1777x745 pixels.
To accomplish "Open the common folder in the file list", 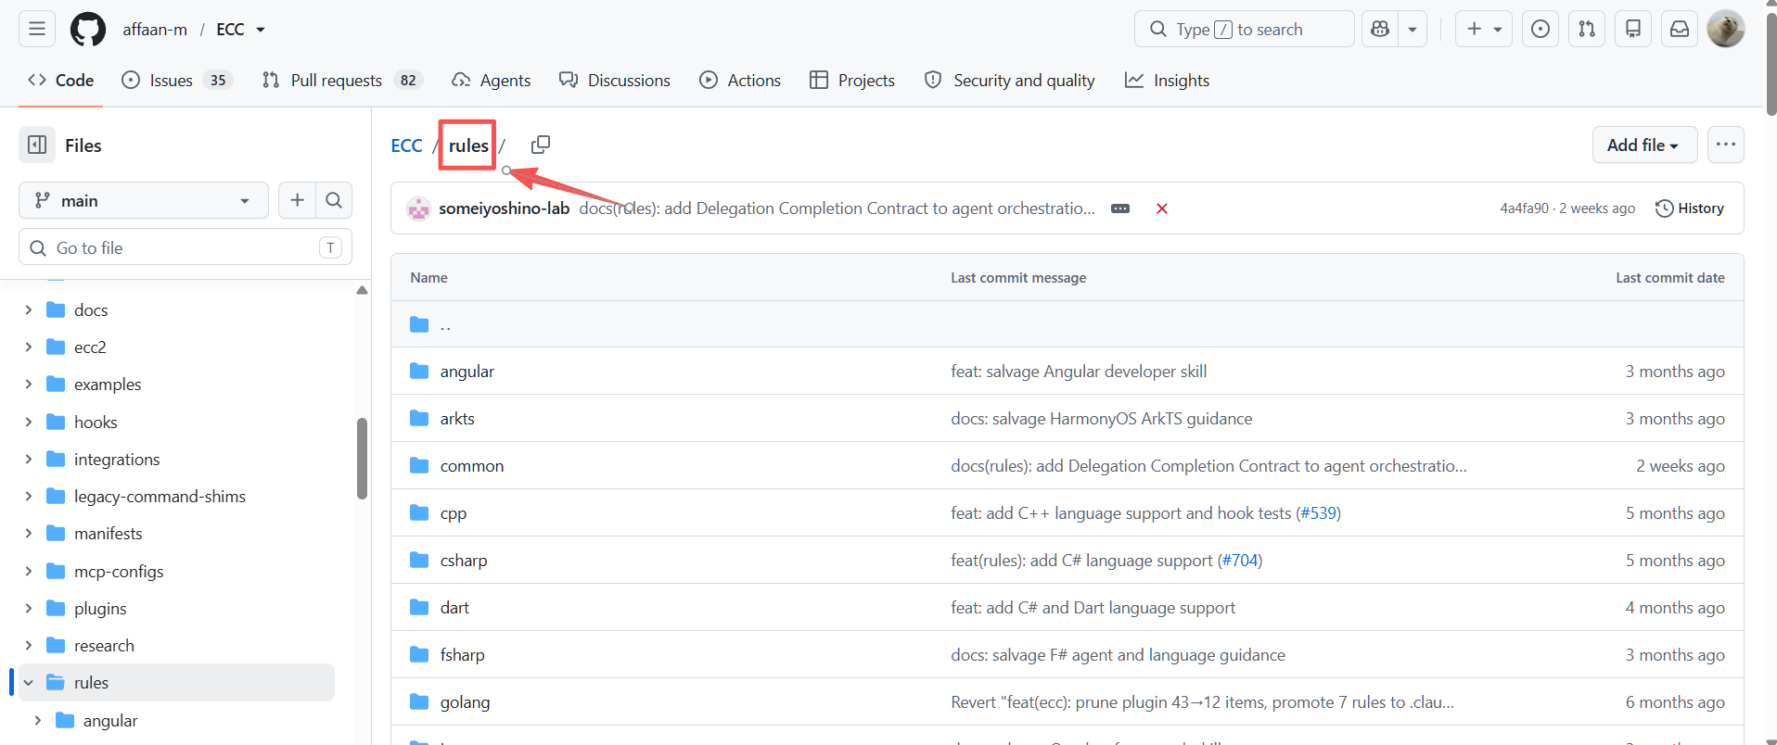I will [472, 466].
